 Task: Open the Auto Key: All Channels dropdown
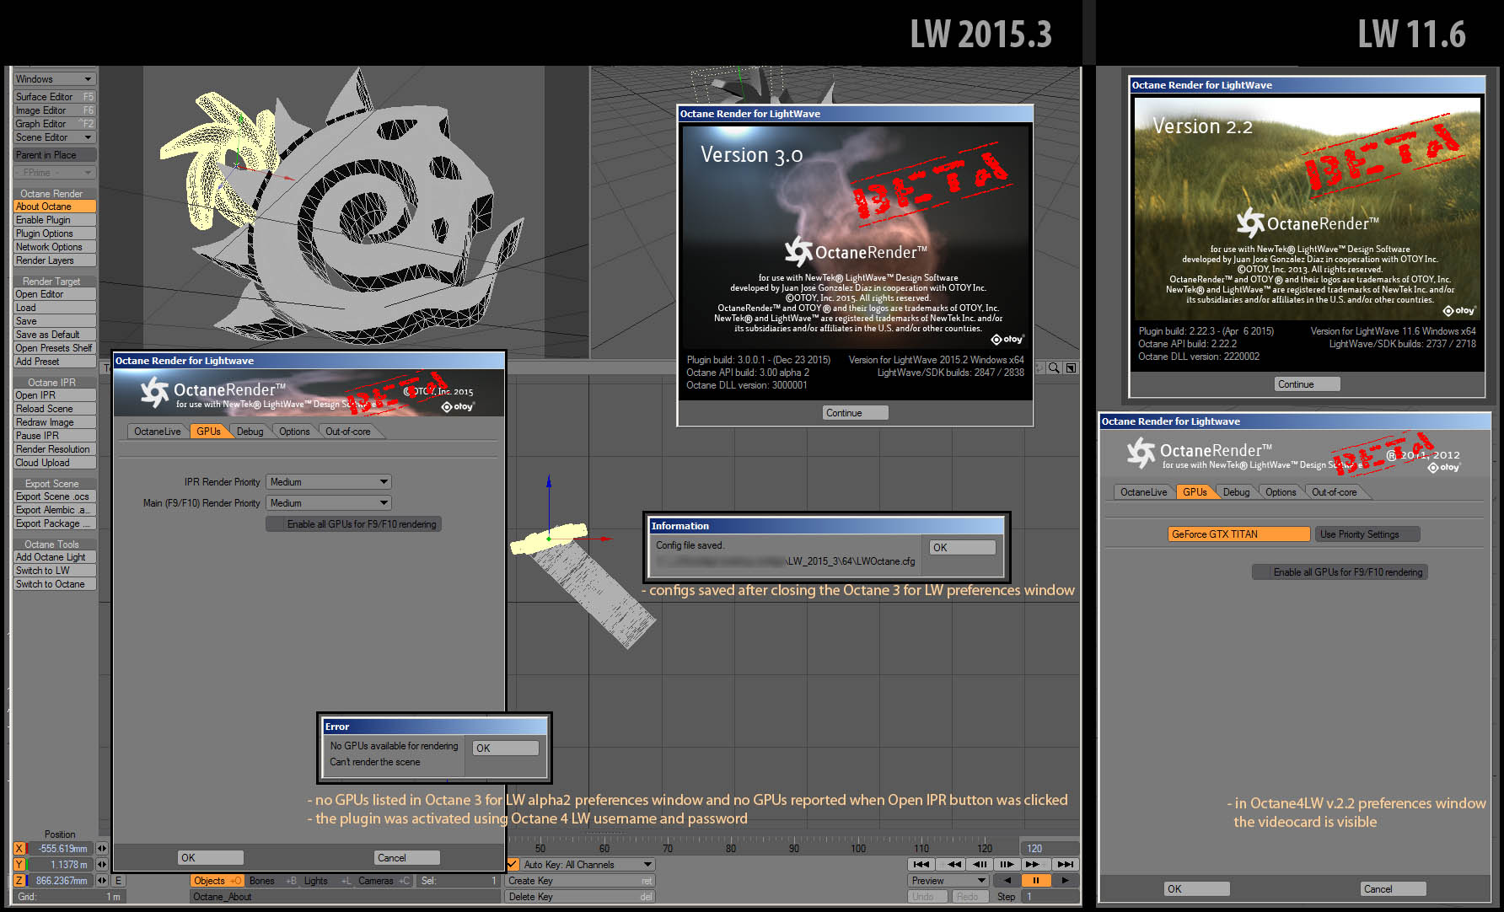(588, 865)
